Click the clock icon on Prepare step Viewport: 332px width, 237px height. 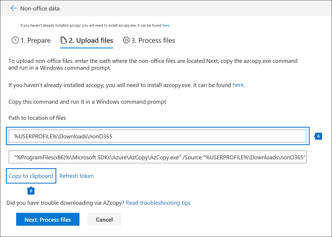[15, 40]
